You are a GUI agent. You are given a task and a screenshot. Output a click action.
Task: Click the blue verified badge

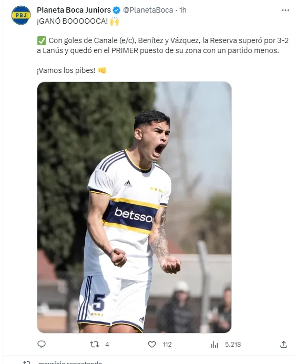coord(116,10)
